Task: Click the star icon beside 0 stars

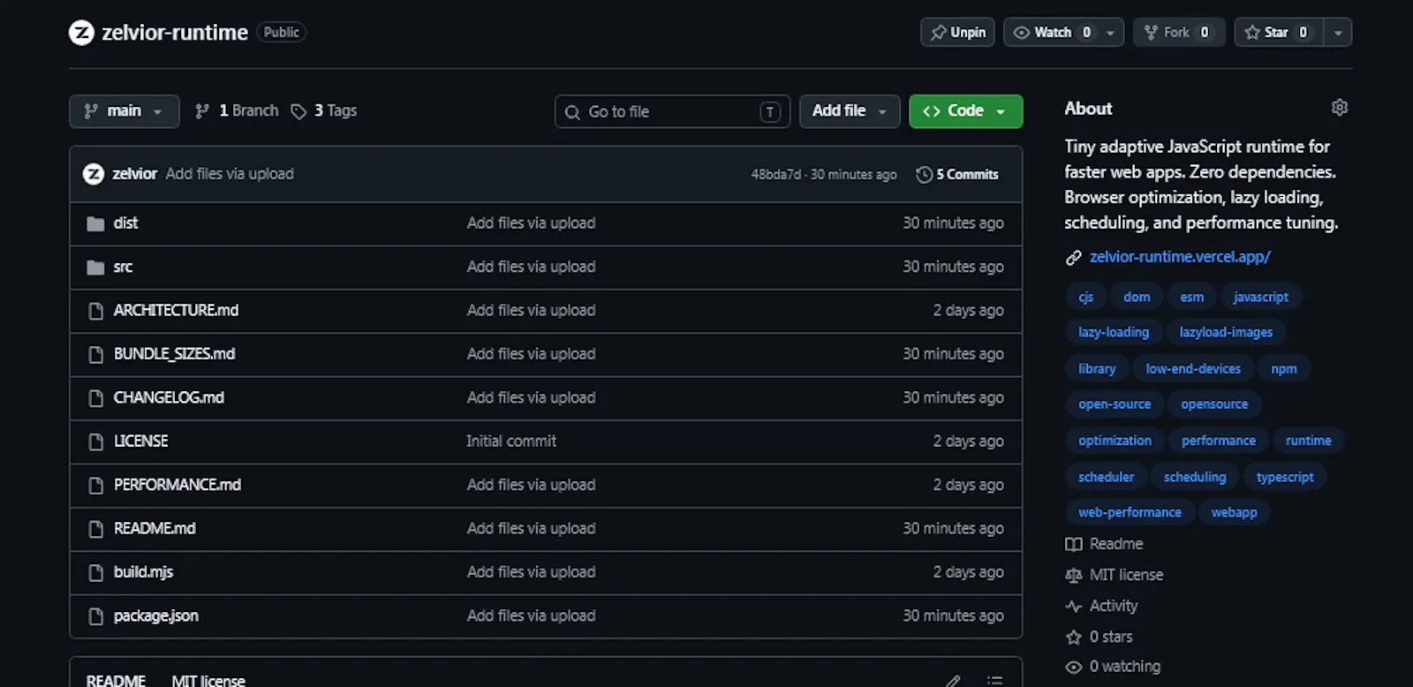Action: [1073, 637]
